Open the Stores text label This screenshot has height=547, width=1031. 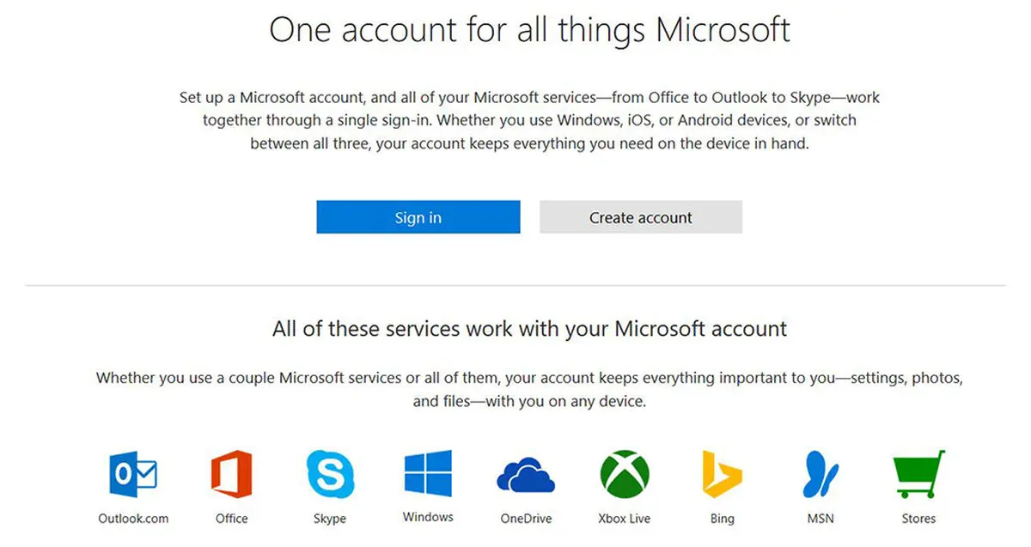point(918,519)
